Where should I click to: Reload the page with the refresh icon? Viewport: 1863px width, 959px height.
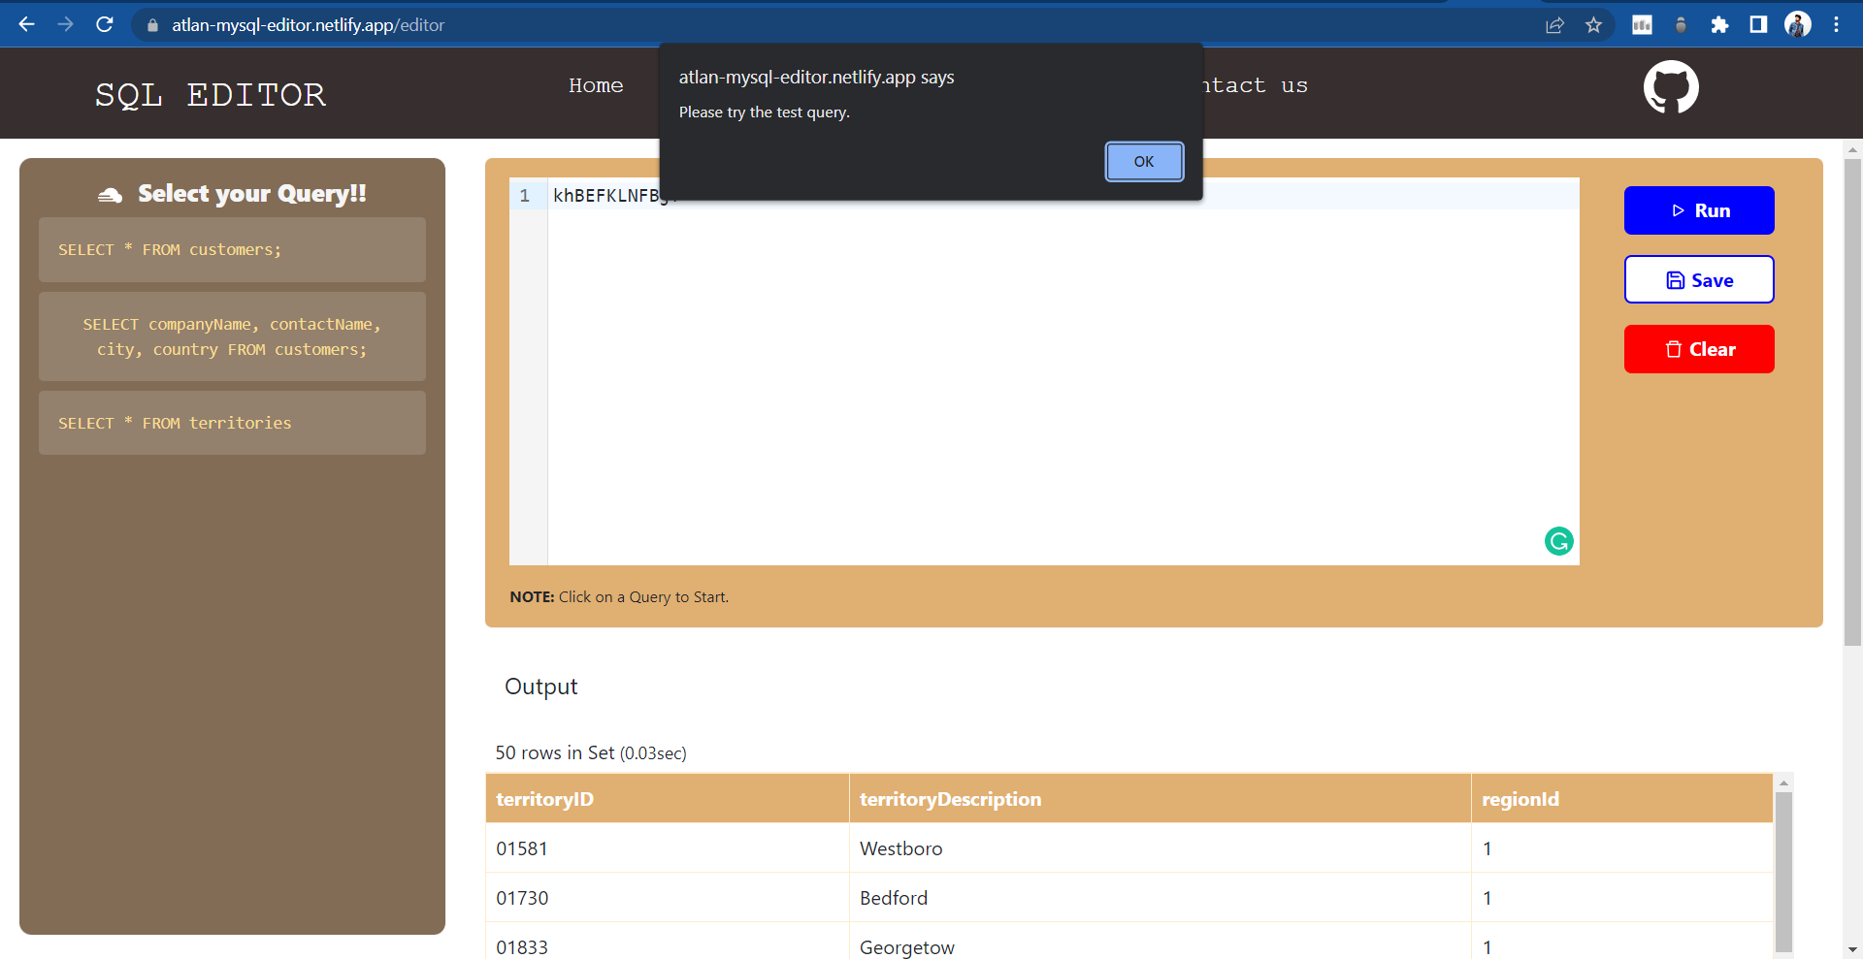pyautogui.click(x=104, y=24)
